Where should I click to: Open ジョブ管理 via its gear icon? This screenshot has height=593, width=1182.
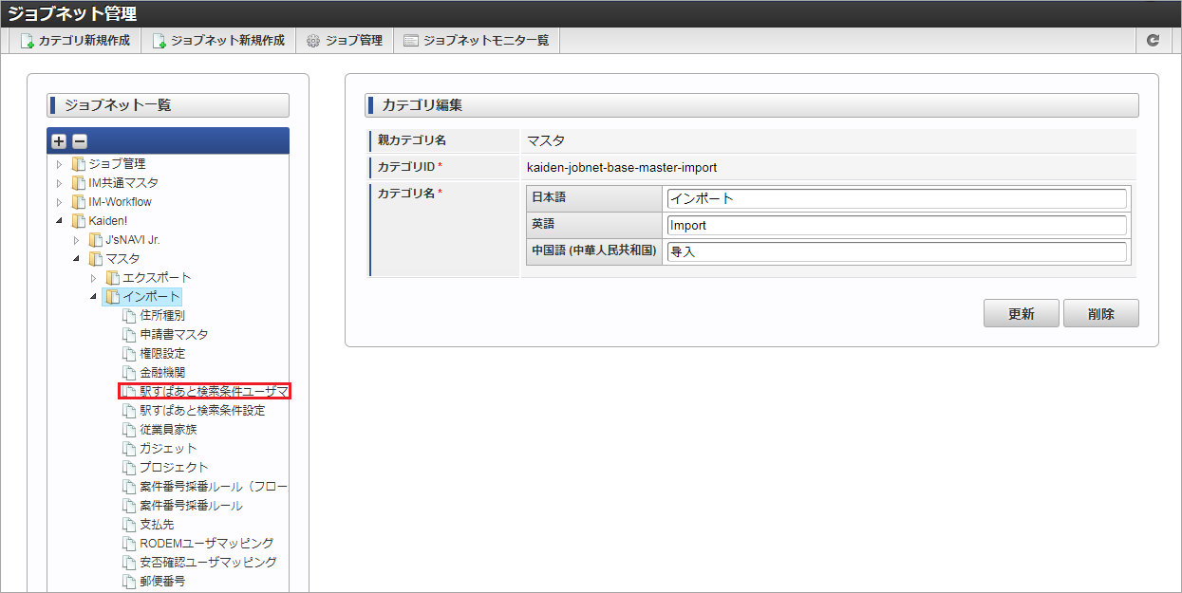[313, 41]
